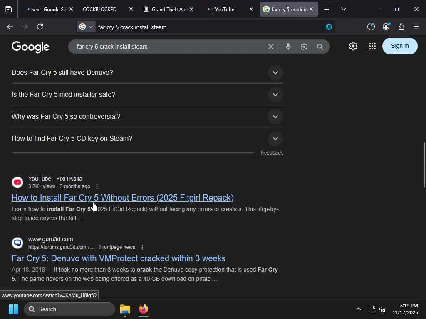Search by image with camera icon
426x319 pixels.
tap(304, 47)
